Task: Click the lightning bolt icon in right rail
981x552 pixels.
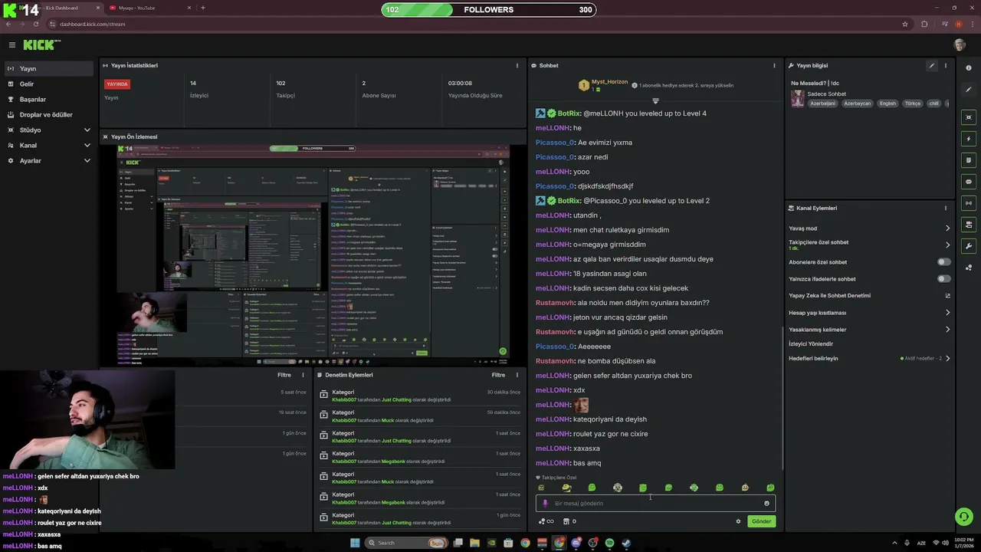Action: pyautogui.click(x=969, y=139)
